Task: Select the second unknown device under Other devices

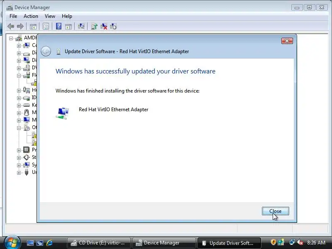Action: pyautogui.click(x=34, y=142)
